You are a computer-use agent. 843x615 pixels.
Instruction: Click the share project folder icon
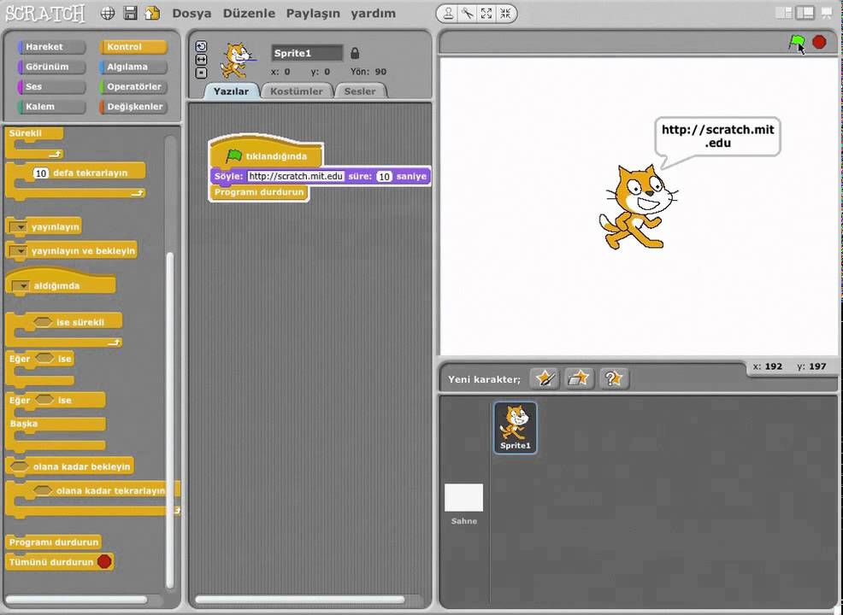[x=153, y=14]
